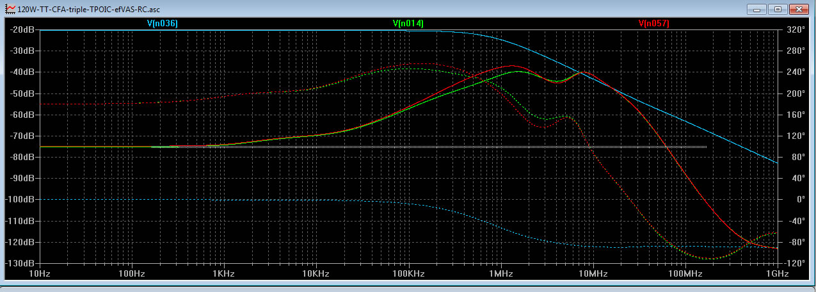Image resolution: width=816 pixels, height=292 pixels.
Task: Click the 100Hz frequency axis label
Action: [132, 273]
